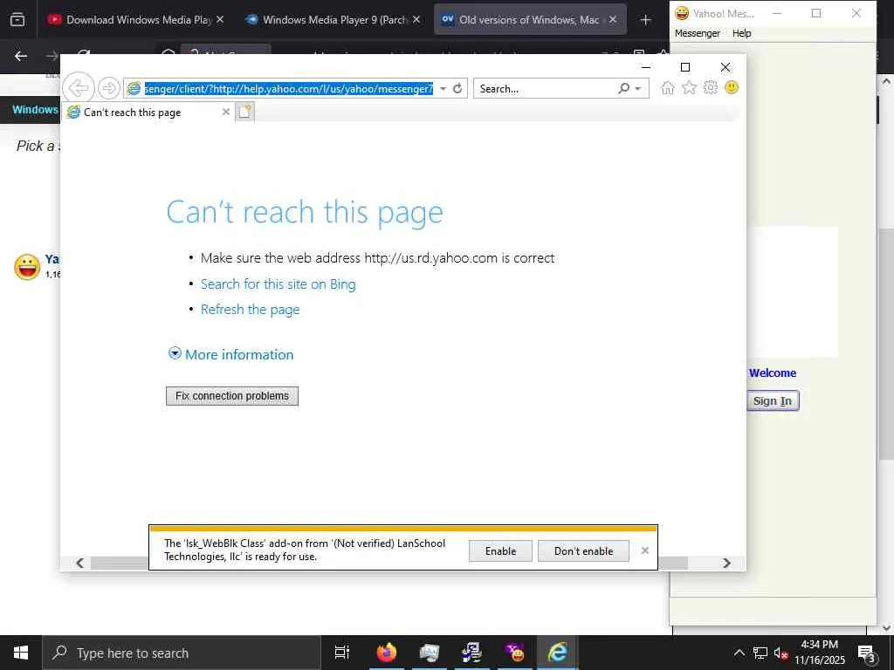Click the taskbar "Type here to search" box
894x670 pixels.
182,653
